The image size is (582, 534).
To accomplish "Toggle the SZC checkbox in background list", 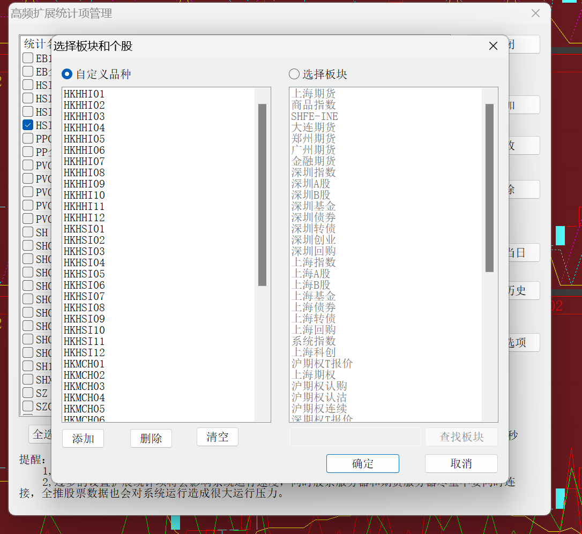I will 28,406.
